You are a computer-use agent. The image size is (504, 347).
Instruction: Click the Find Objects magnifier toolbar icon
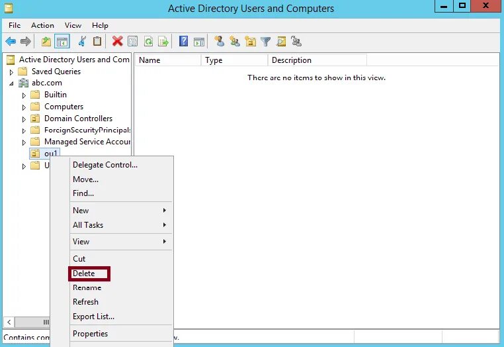[281, 42]
